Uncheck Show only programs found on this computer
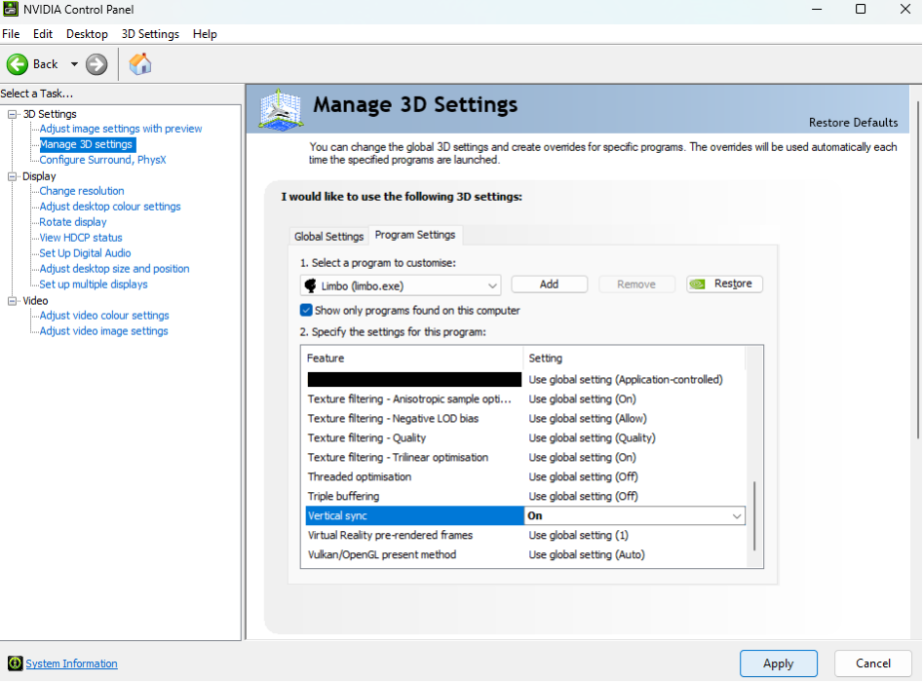Image resolution: width=923 pixels, height=682 pixels. coord(306,310)
